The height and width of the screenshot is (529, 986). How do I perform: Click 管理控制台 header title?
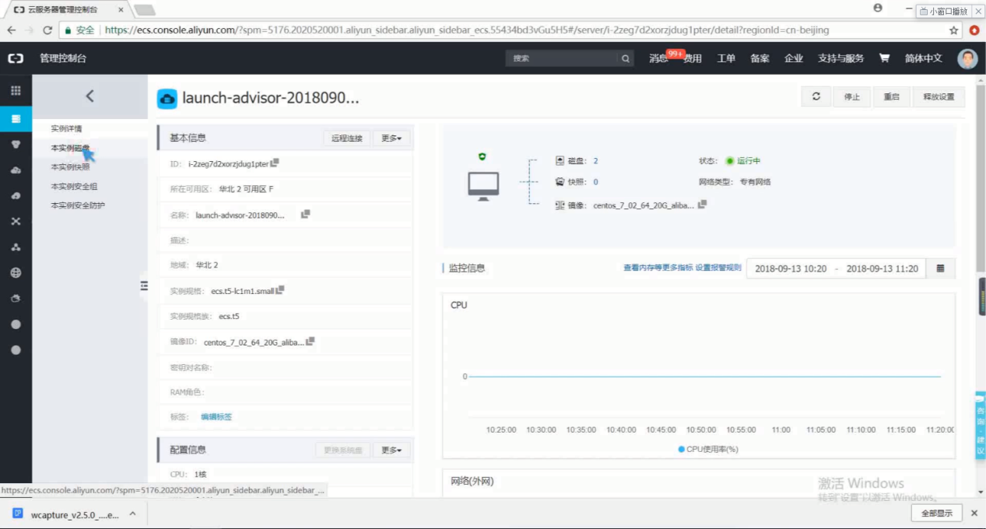63,58
